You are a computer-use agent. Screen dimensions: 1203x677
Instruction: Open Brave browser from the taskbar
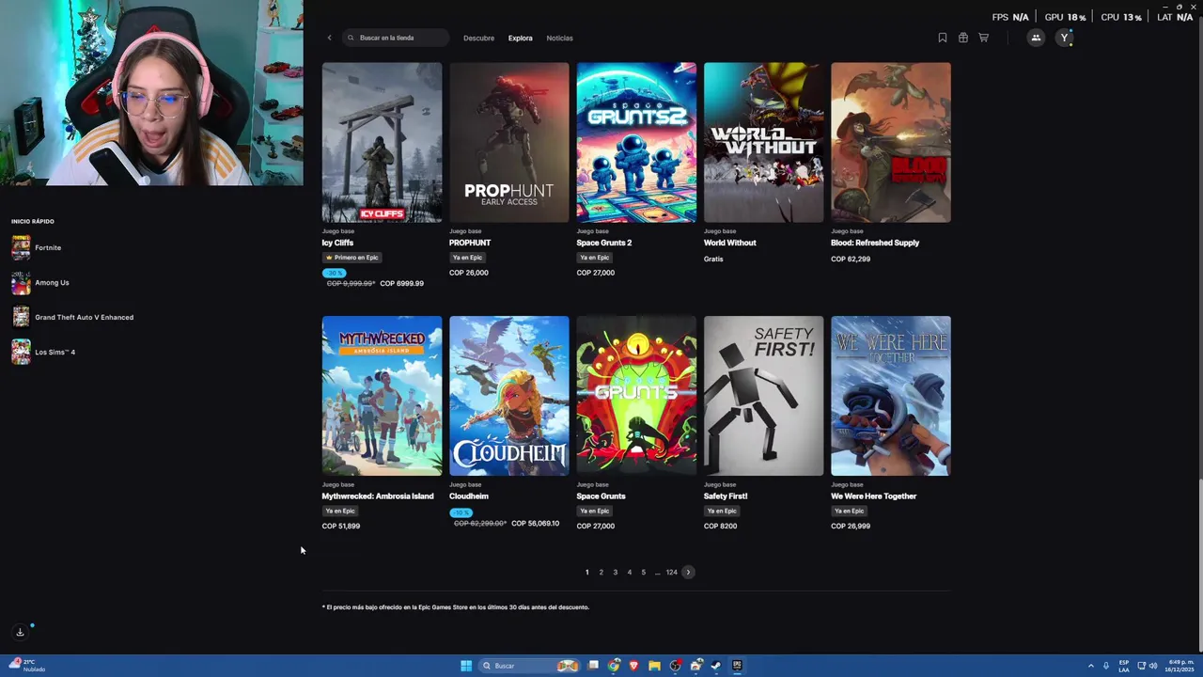(633, 666)
